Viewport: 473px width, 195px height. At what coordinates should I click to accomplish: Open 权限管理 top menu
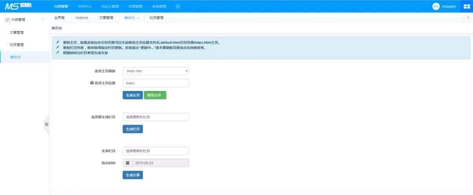(135, 6)
